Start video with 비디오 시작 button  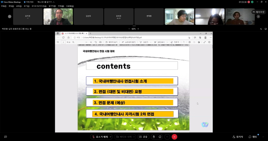point(124,137)
